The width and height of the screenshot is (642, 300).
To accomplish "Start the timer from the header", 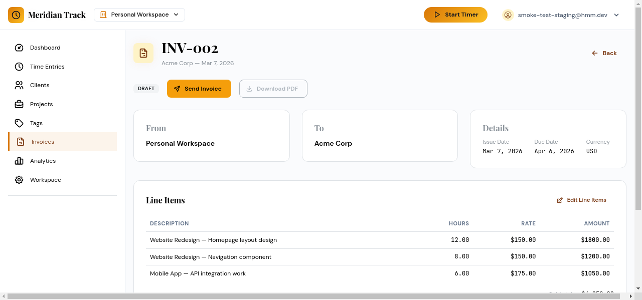I will [455, 15].
